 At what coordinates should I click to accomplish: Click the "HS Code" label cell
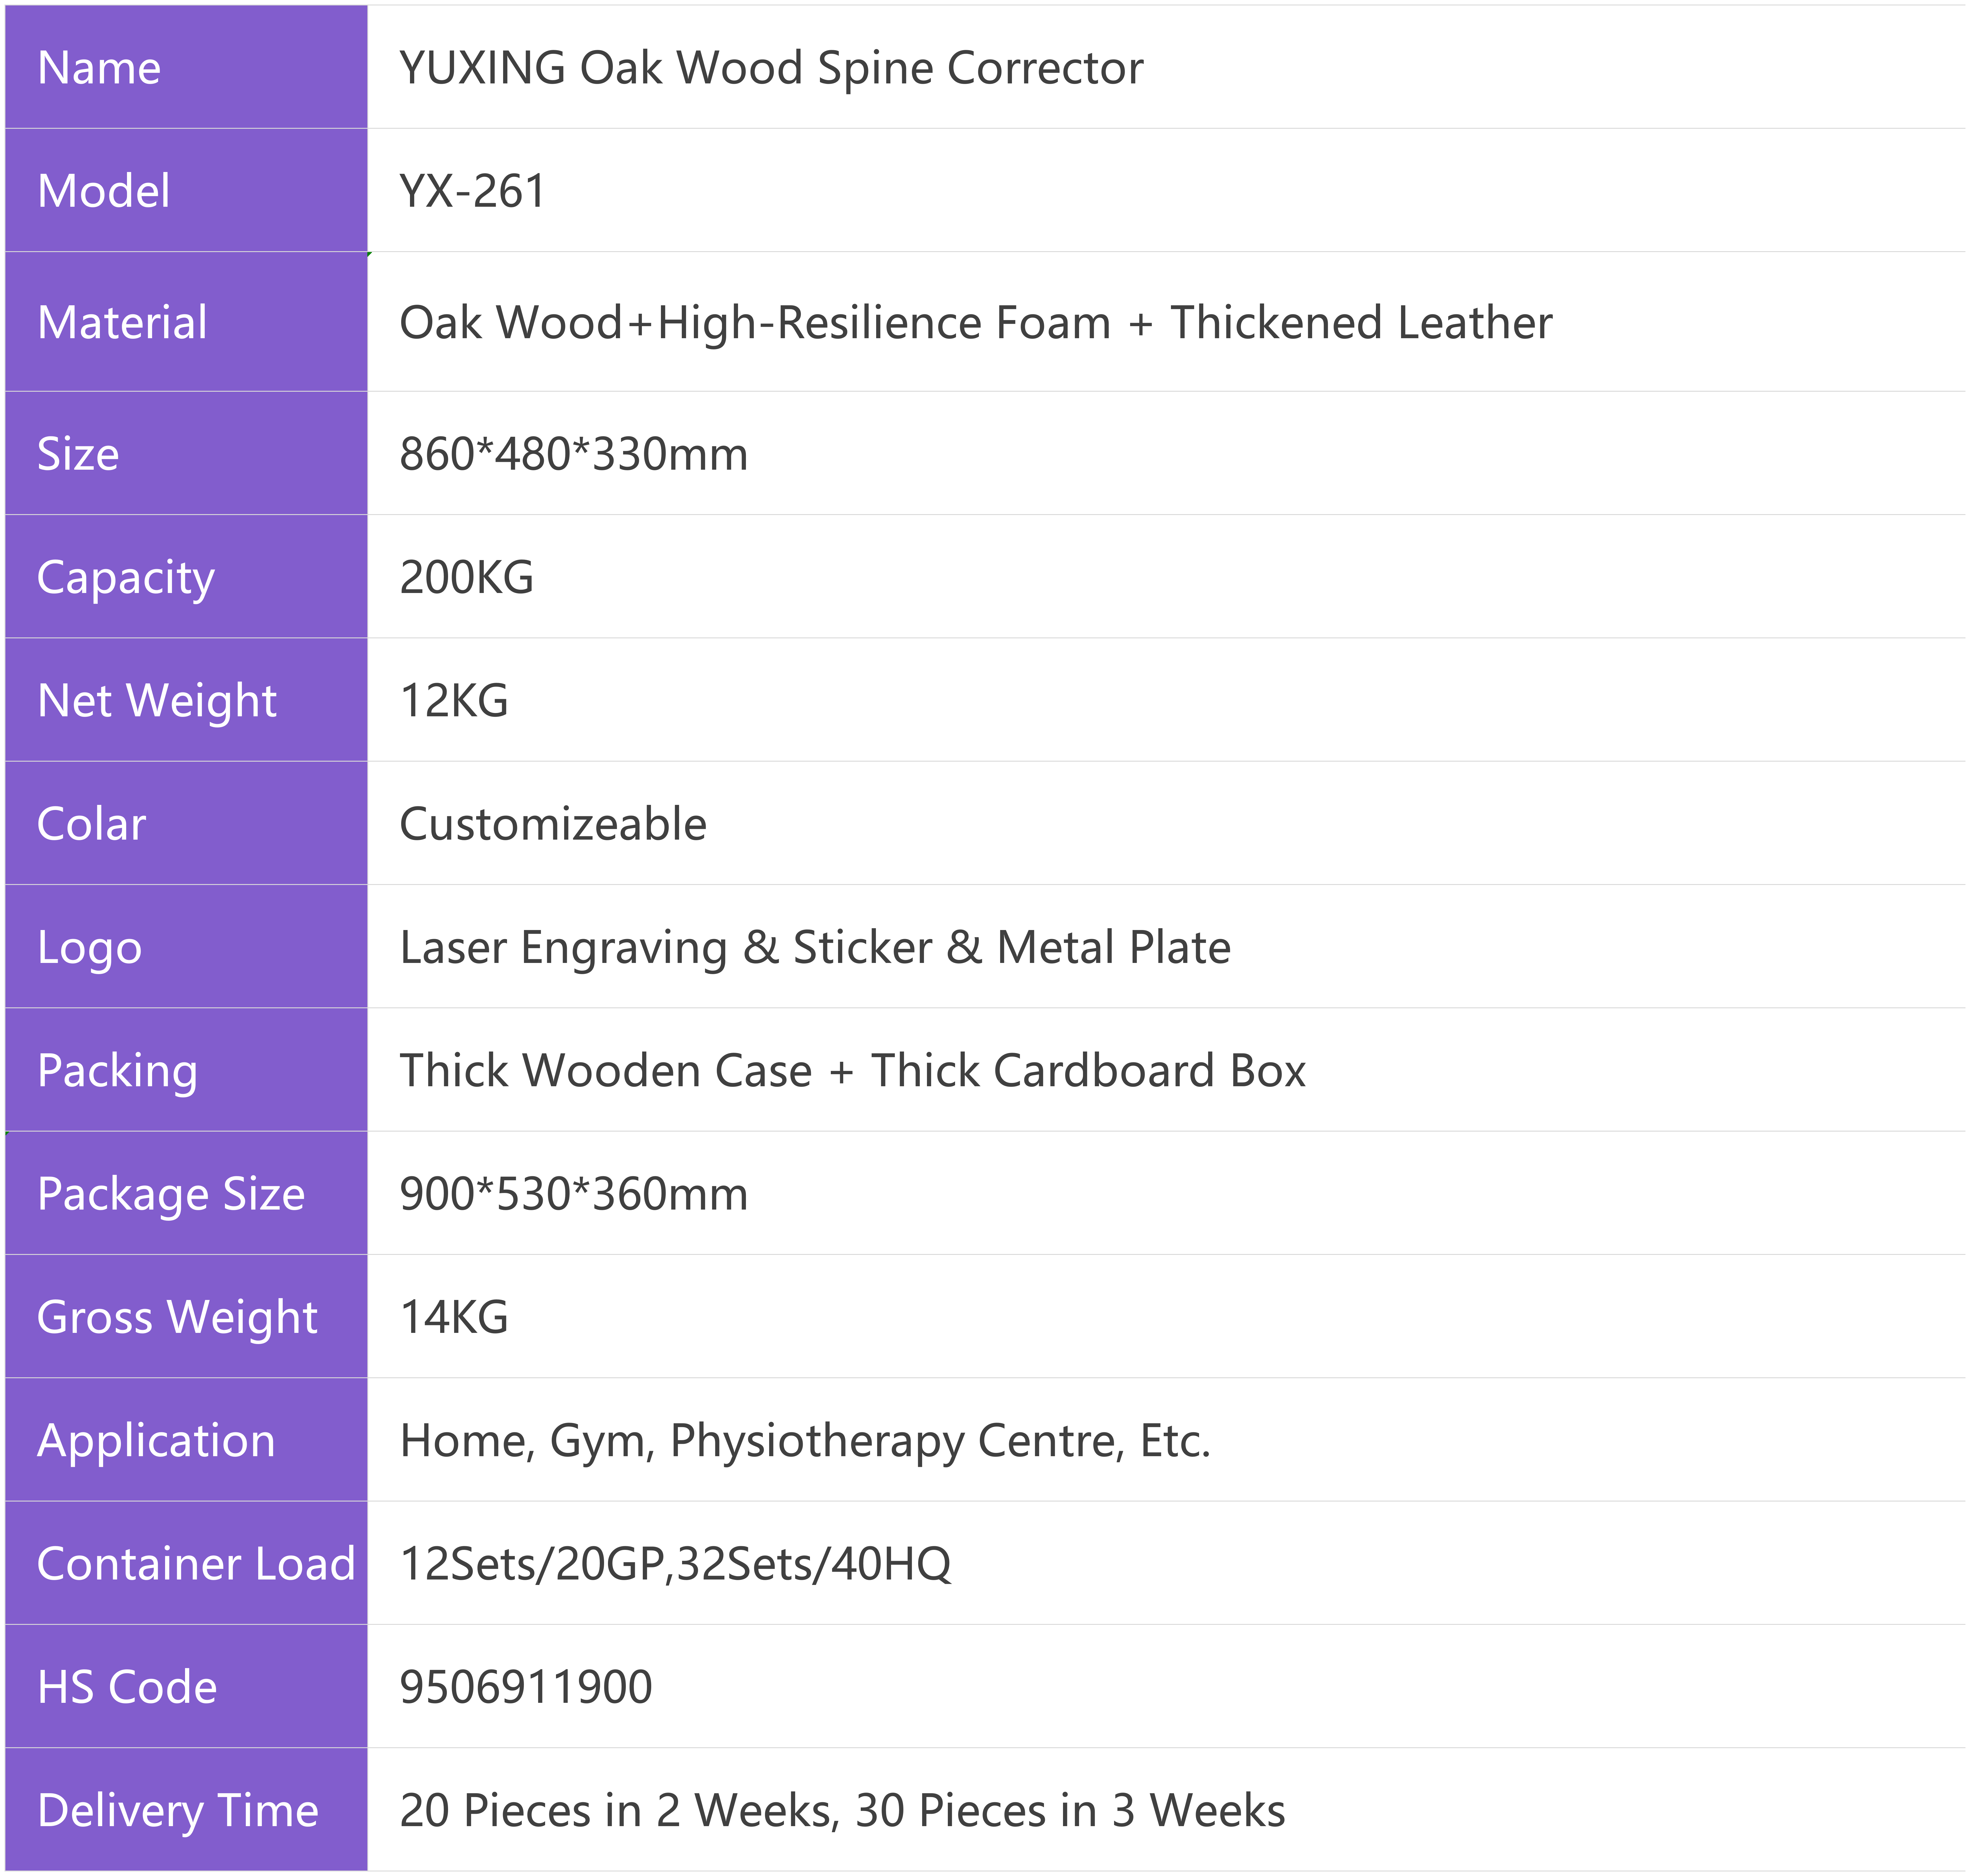(186, 1686)
